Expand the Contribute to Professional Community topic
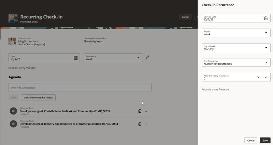This screenshot has height=145, width=273. pyautogui.click(x=146, y=112)
